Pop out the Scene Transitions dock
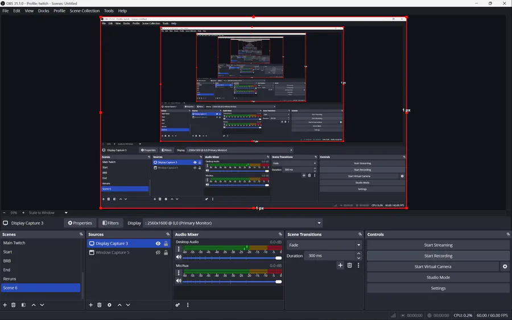This screenshot has height=320, width=512. pos(360,234)
